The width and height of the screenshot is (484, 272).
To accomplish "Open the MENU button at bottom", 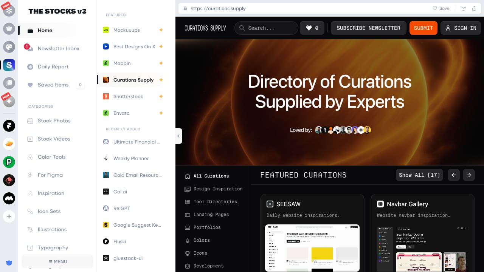I will coord(57,261).
